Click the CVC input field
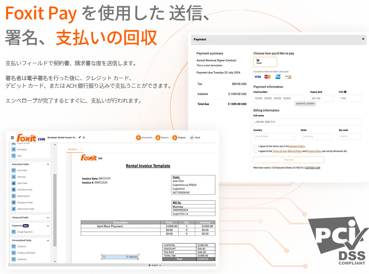Viewport: 369px width, 274px height. click(x=350, y=98)
